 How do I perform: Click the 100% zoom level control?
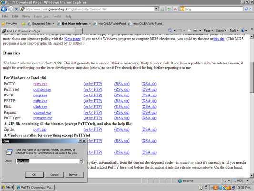241,180
